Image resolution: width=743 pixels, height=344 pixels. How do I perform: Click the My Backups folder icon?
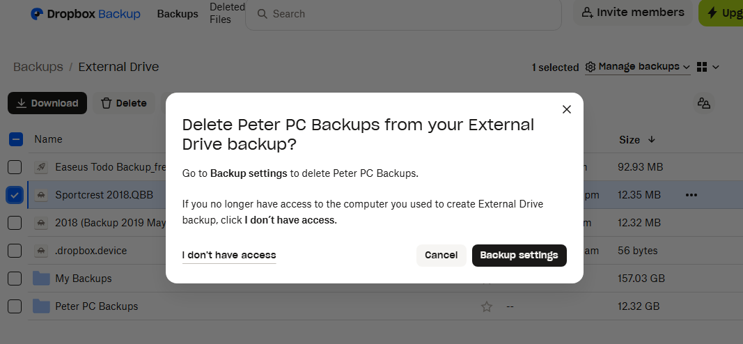[x=42, y=279]
